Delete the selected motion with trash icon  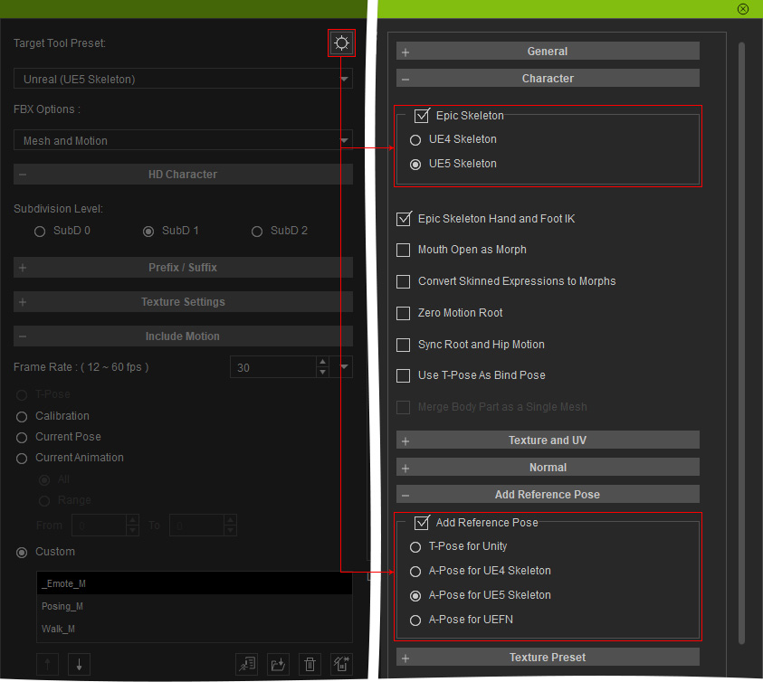tap(310, 665)
